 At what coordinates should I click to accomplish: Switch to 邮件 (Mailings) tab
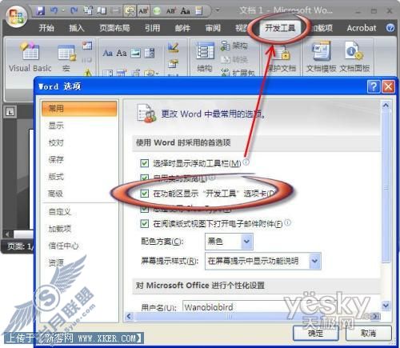pyautogui.click(x=182, y=28)
